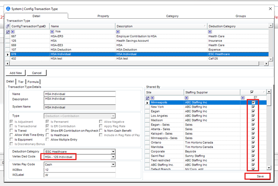Select the Test restricted site row
This screenshot has width=278, height=186.
click(x=206, y=160)
